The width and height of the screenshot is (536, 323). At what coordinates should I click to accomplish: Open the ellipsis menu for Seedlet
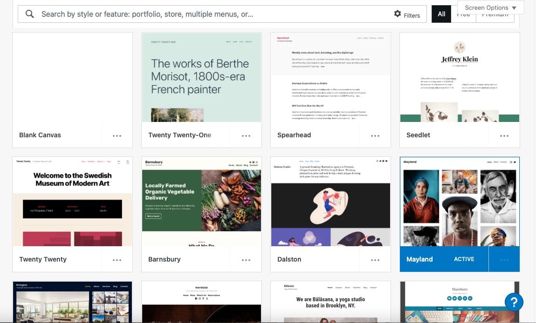(504, 135)
